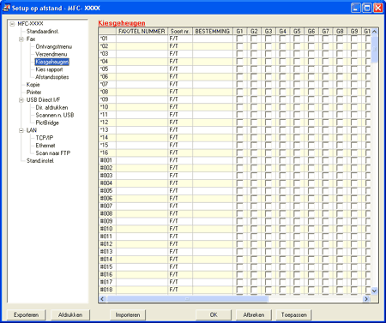Open the Verzendmenu item
The image size is (386, 323).
coord(51,54)
